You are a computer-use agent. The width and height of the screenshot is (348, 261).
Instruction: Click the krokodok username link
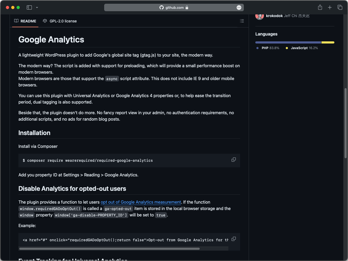[x=274, y=16]
